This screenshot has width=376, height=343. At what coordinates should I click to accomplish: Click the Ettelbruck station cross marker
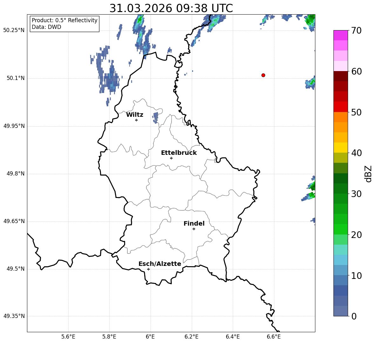tap(171, 158)
